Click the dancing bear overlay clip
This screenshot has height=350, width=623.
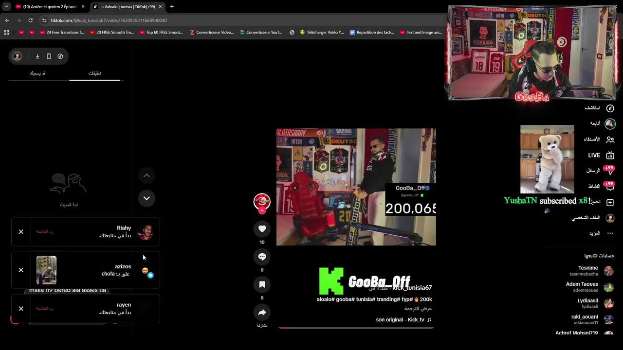point(547,159)
